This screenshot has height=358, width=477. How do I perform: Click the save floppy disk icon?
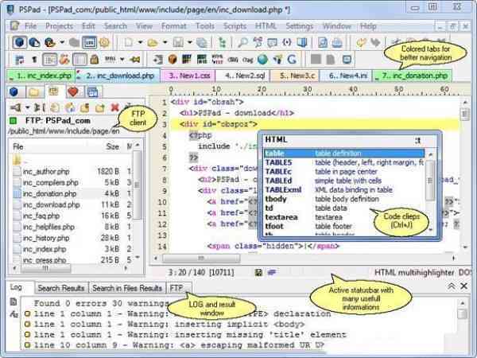point(178,42)
